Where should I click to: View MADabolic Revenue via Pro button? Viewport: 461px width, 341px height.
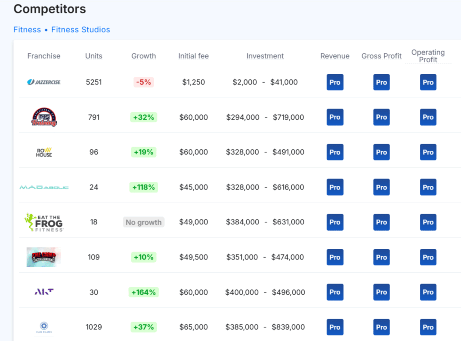[x=335, y=187]
